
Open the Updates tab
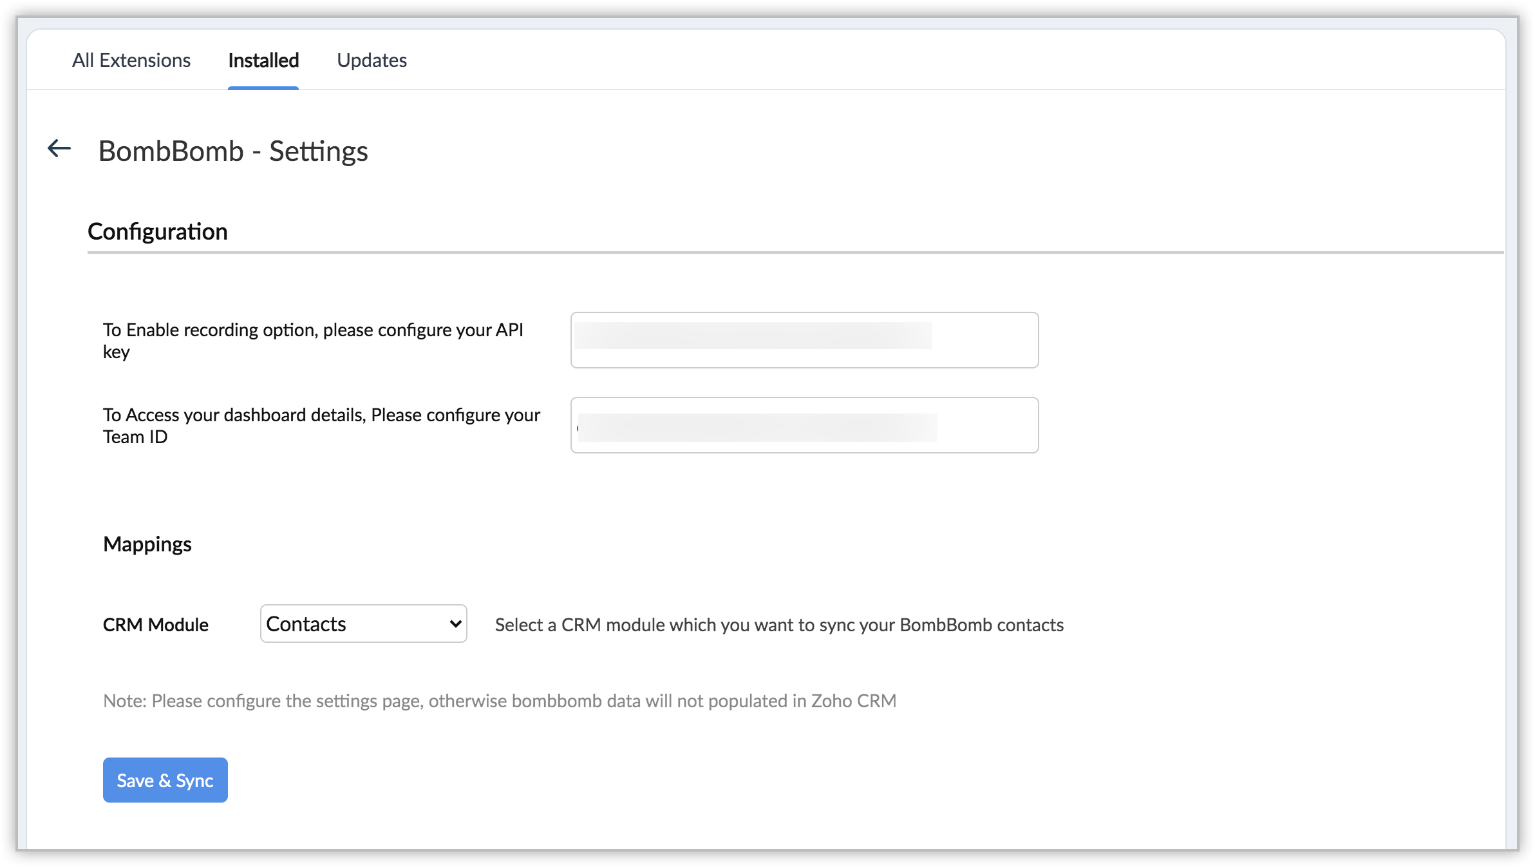coord(372,61)
